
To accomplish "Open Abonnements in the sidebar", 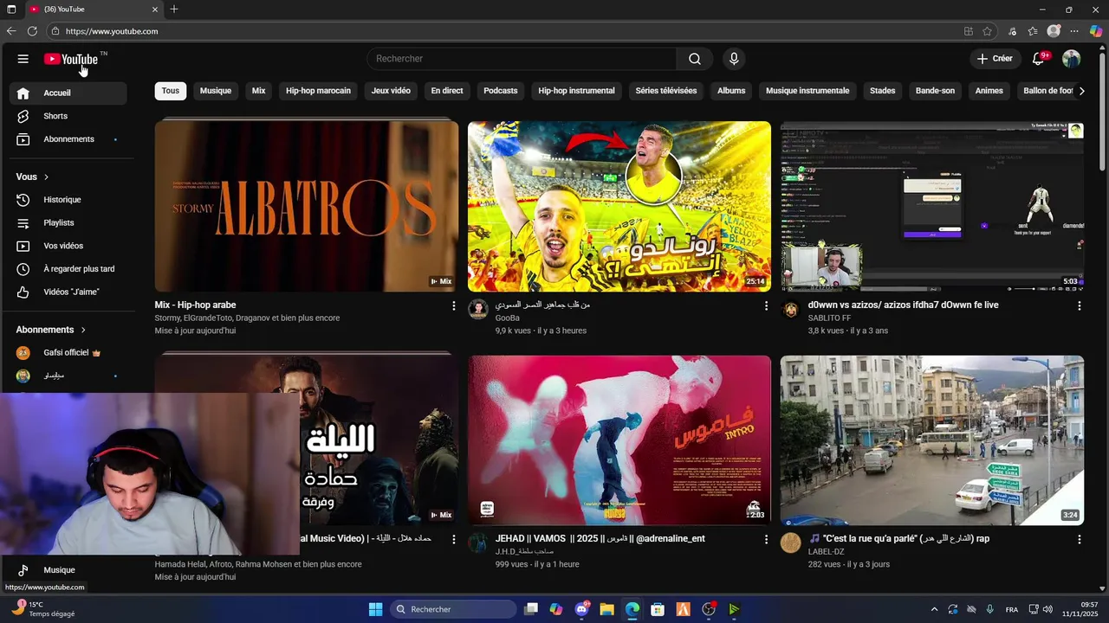I will [68, 139].
